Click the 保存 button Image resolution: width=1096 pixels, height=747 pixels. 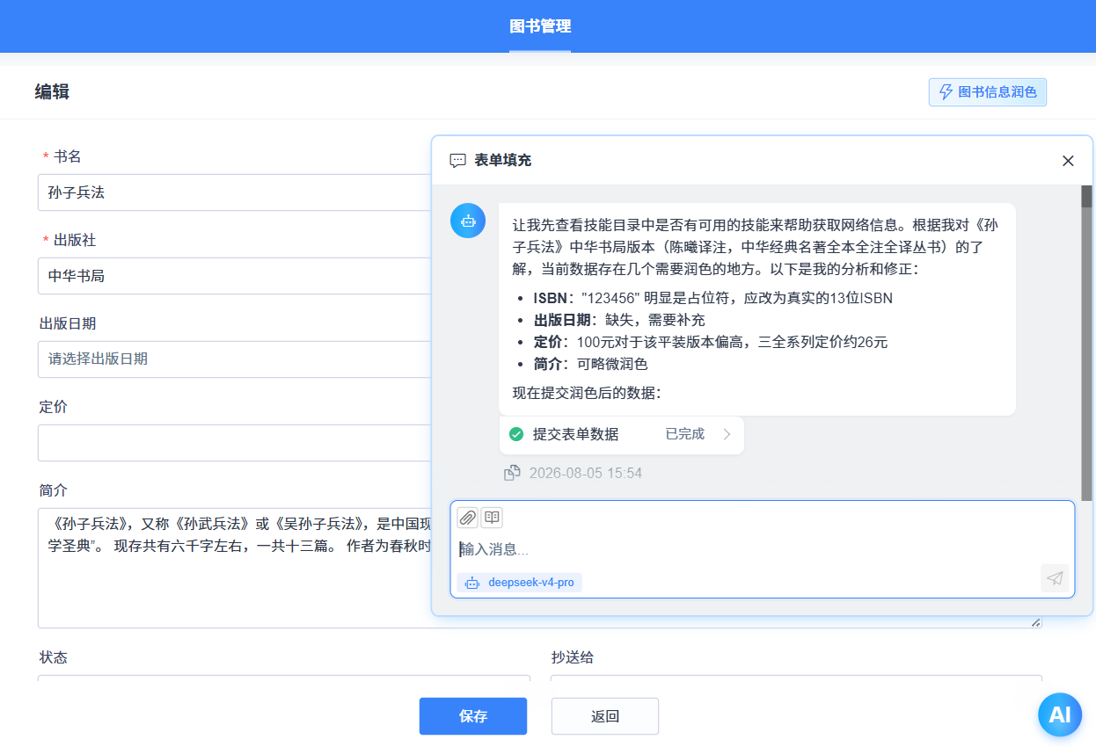point(473,716)
